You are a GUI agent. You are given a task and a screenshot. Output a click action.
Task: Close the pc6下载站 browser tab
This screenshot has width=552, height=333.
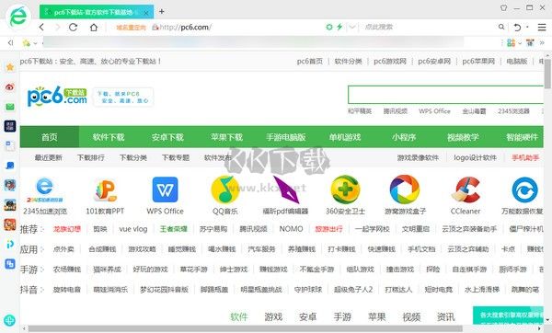[146, 13]
